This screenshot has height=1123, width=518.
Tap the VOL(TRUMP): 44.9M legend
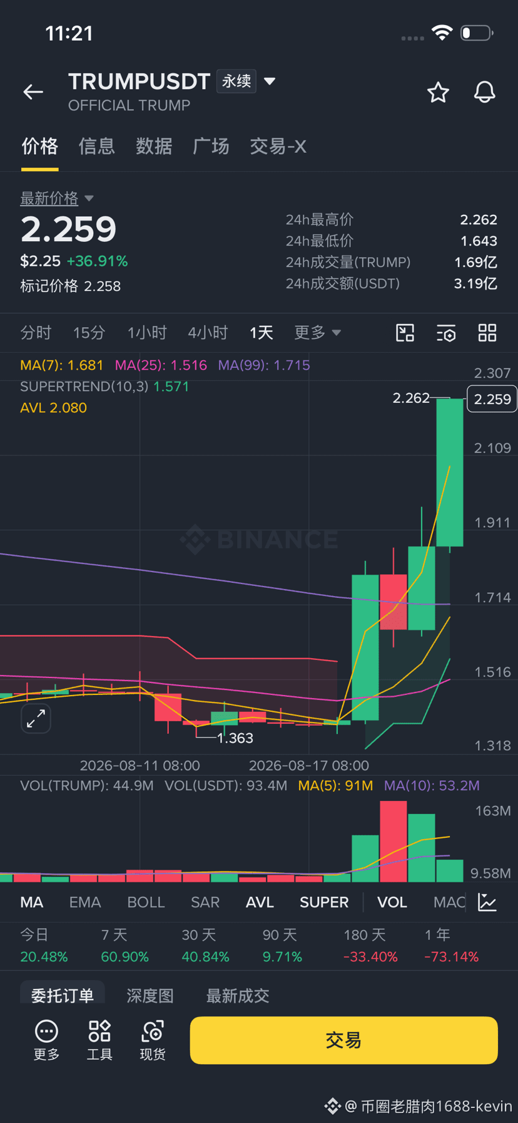tap(87, 786)
